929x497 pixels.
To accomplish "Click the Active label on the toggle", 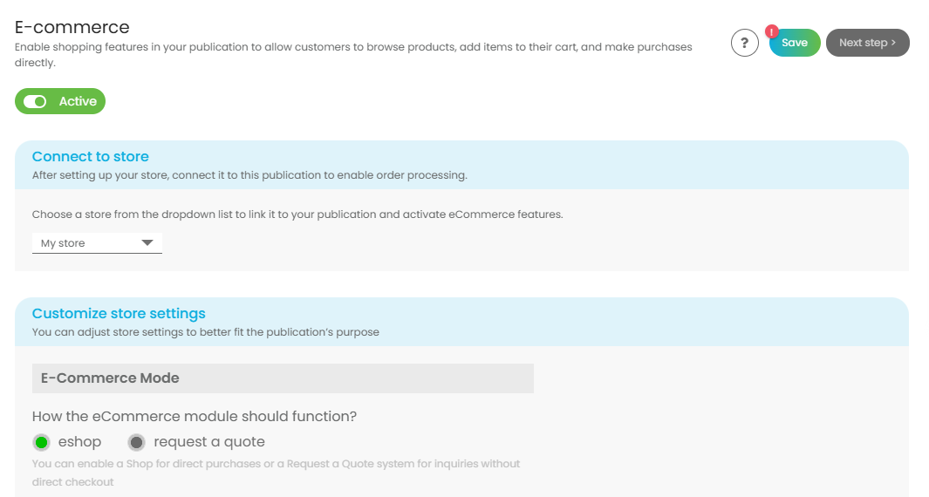I will (x=78, y=102).
